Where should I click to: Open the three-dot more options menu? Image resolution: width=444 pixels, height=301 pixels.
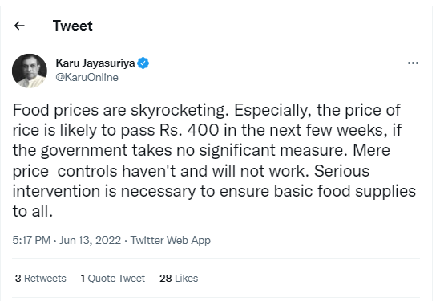click(x=413, y=63)
